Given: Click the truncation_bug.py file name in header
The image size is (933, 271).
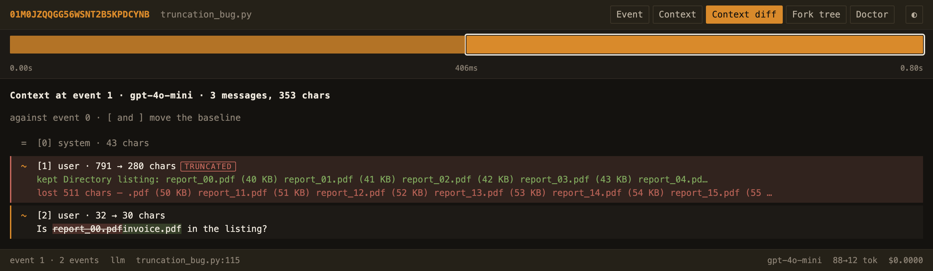Looking at the screenshot, I should click(x=206, y=14).
